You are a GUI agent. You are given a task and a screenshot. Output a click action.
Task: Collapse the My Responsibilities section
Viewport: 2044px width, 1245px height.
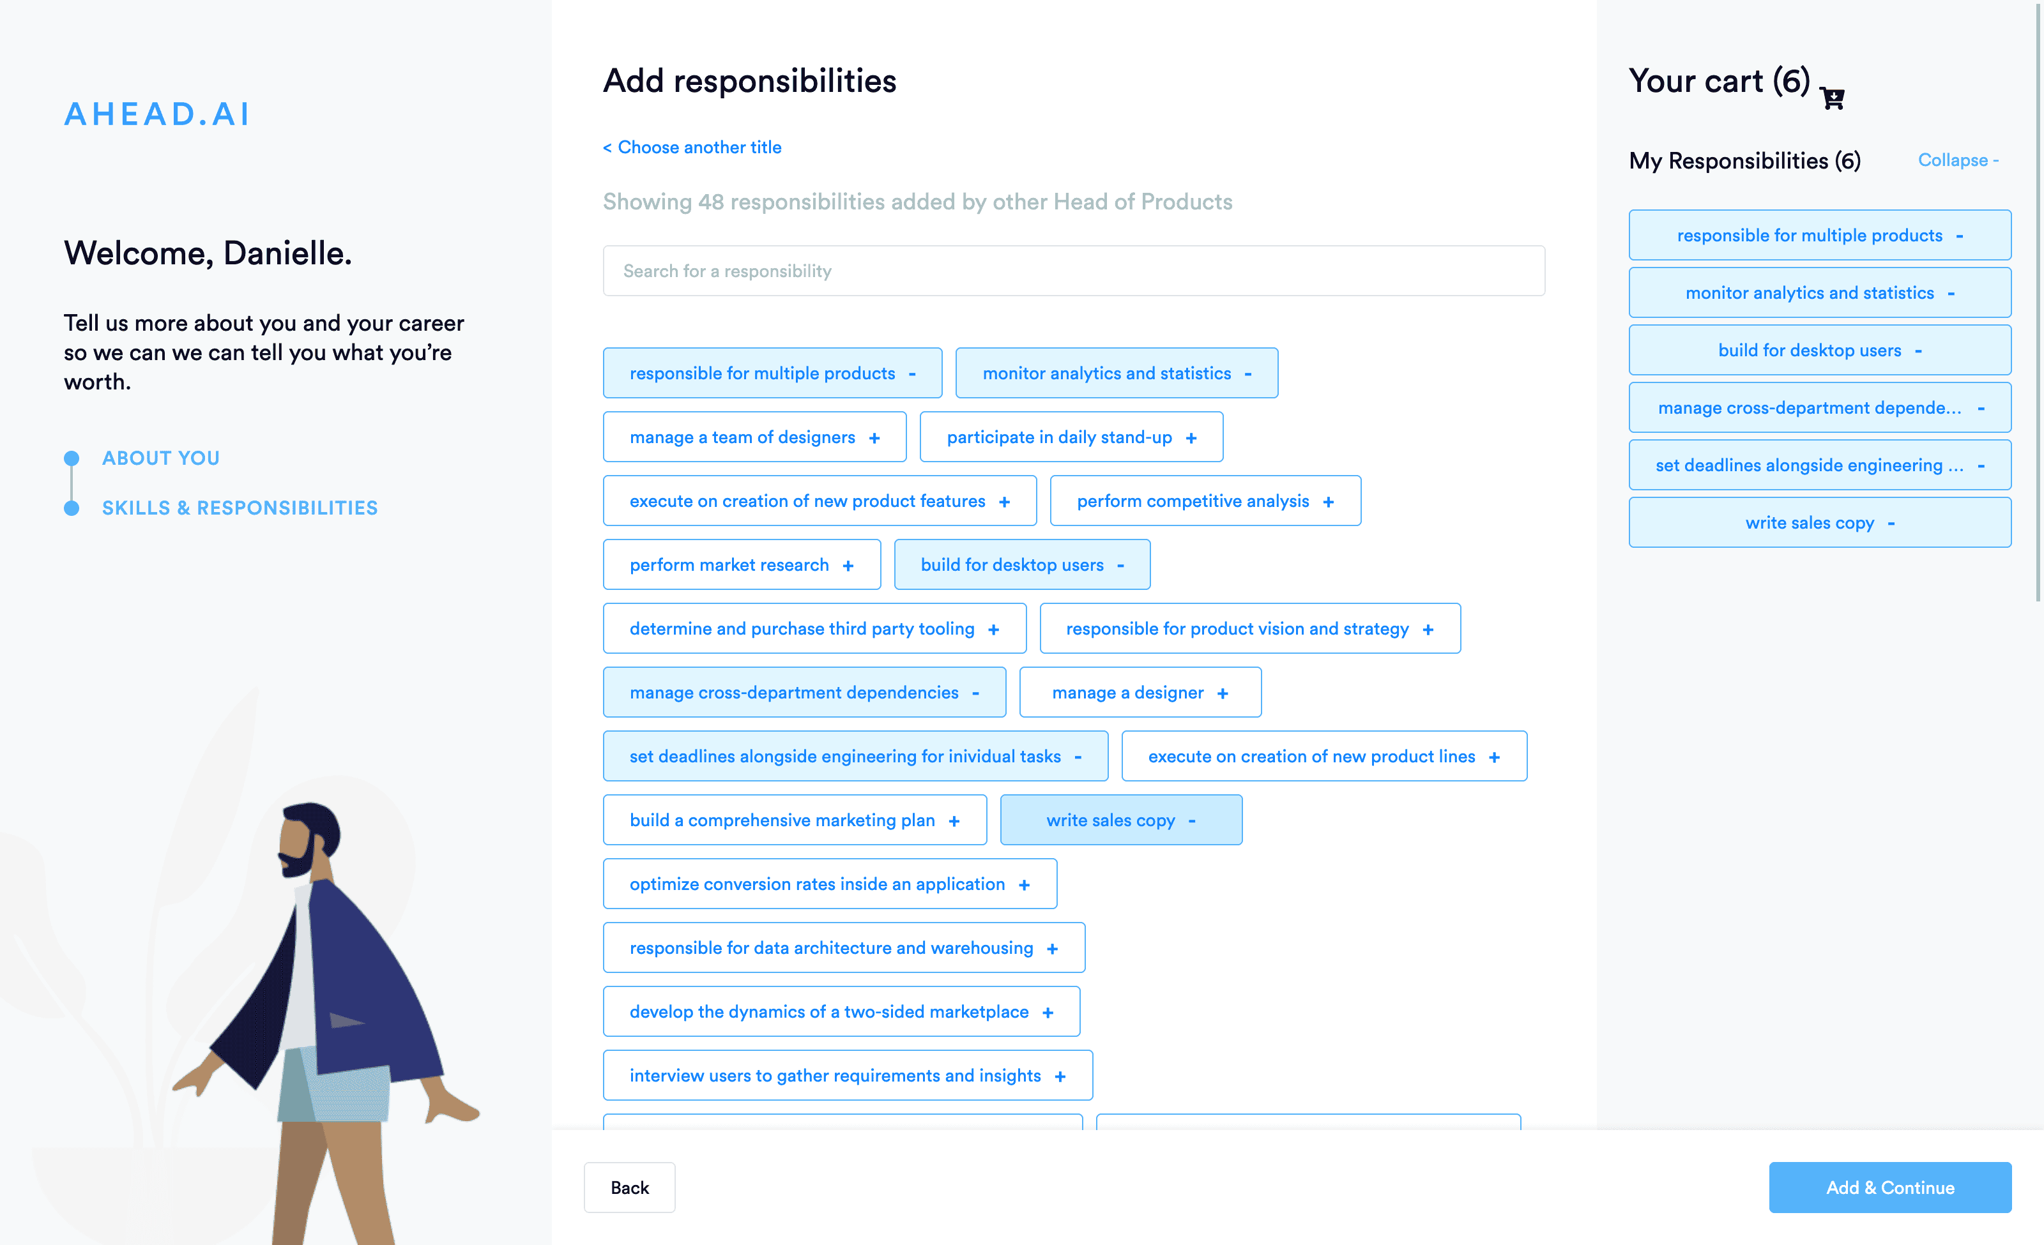tap(1958, 160)
